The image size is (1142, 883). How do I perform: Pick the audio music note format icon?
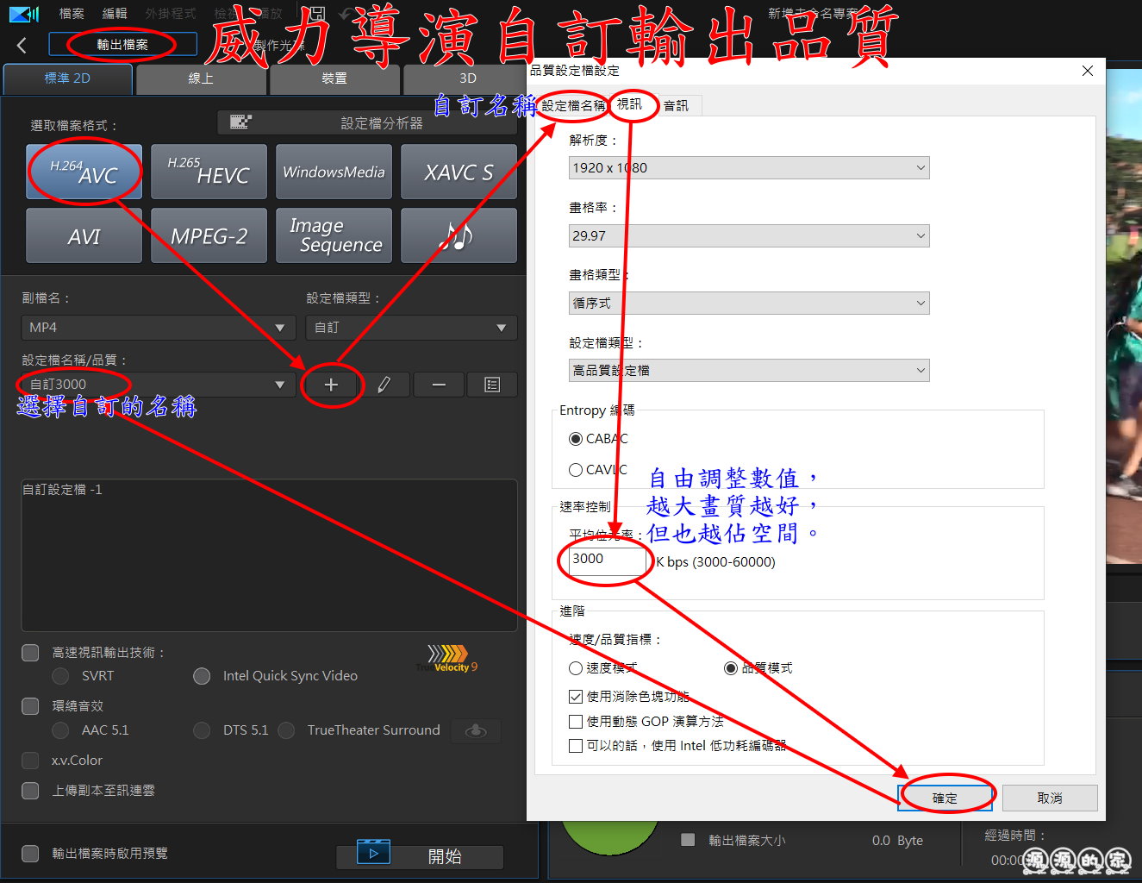[459, 235]
